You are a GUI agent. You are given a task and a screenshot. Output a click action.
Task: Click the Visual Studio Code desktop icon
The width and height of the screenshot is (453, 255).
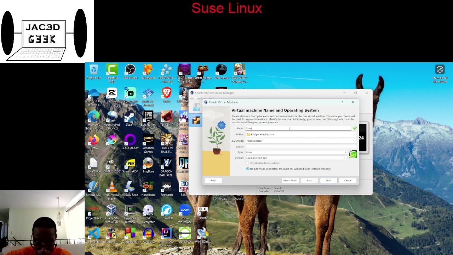93,237
